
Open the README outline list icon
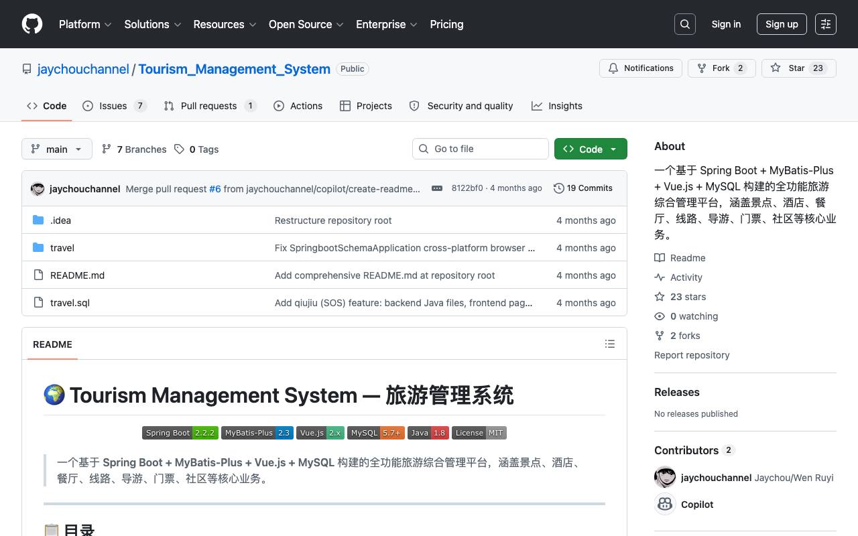click(610, 344)
